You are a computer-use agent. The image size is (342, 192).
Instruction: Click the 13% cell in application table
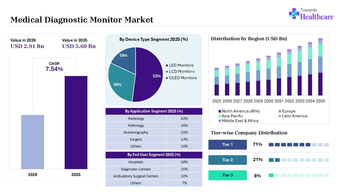coord(184,139)
